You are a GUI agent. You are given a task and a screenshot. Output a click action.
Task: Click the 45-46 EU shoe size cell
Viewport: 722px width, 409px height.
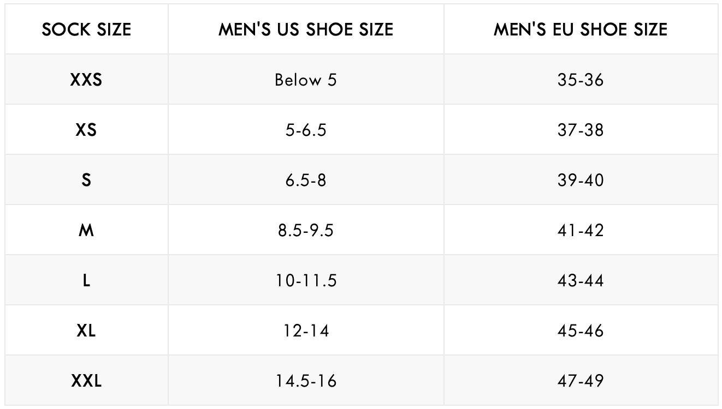[581, 331]
